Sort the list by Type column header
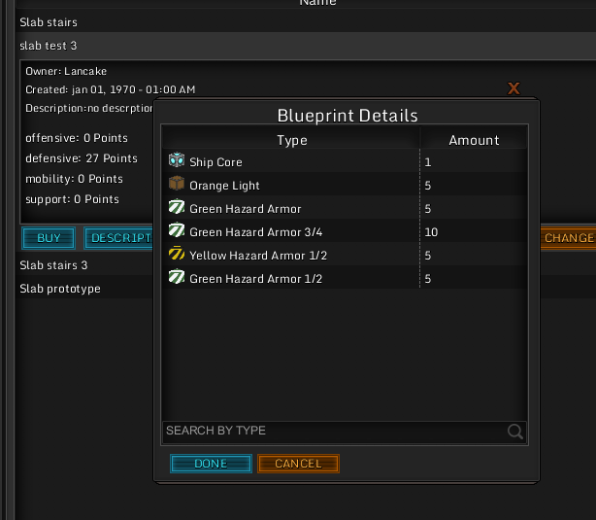The width and height of the screenshot is (596, 520). point(291,140)
